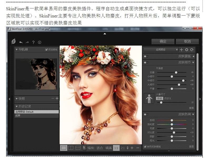Click the 对比度 contrast slider handle
This screenshot has height=158, width=208.
pyautogui.click(x=174, y=132)
